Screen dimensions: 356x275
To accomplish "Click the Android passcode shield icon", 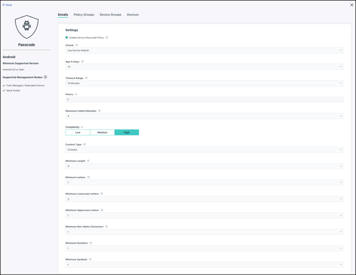I will click(x=27, y=27).
